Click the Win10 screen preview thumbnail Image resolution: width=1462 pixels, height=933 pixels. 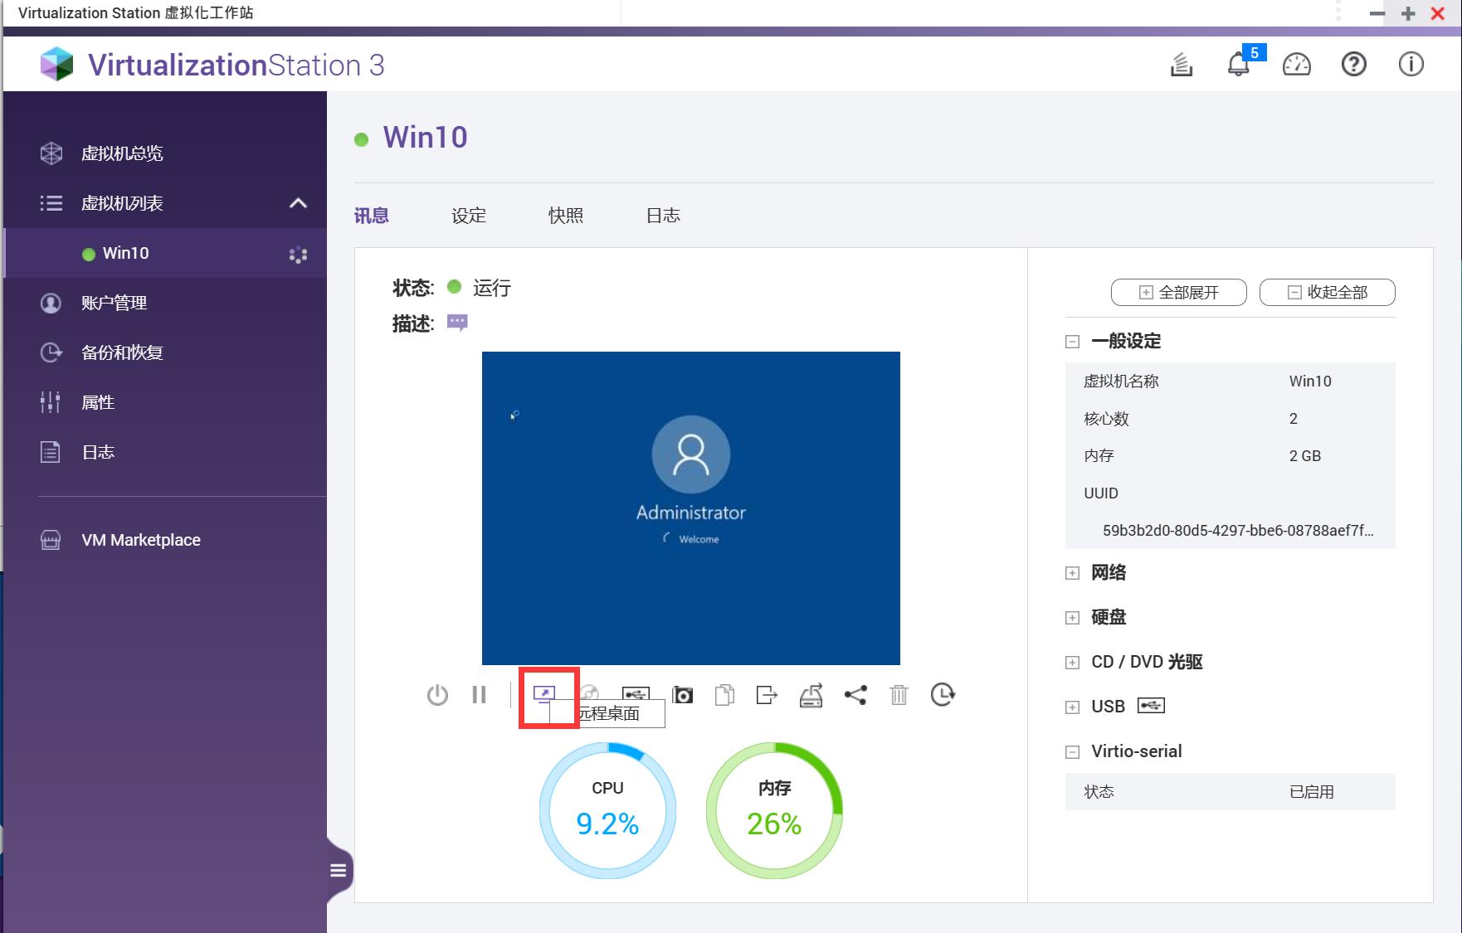tap(690, 508)
